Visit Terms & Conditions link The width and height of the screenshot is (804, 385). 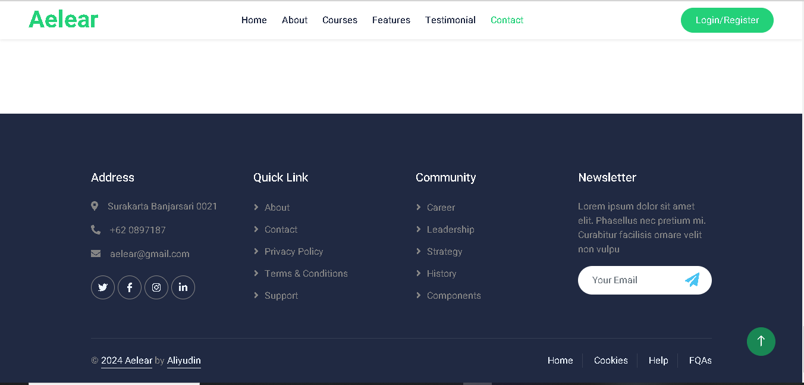[306, 274]
